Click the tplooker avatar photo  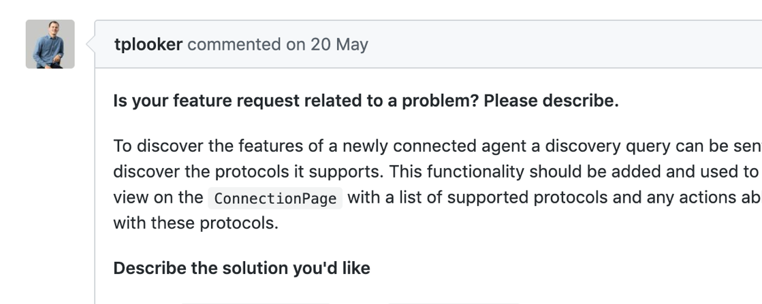(50, 44)
